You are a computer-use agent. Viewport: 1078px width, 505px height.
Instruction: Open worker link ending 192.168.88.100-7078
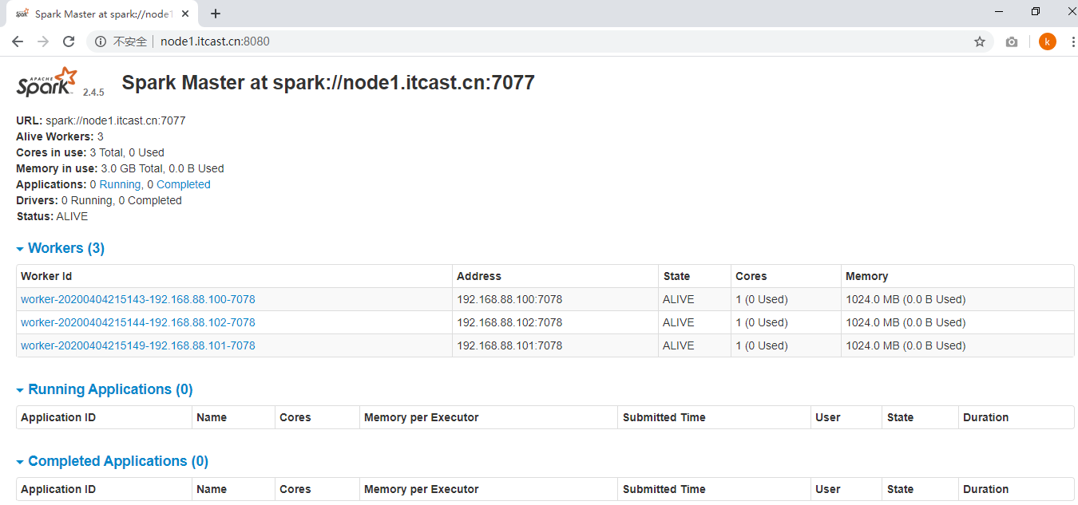tap(138, 299)
